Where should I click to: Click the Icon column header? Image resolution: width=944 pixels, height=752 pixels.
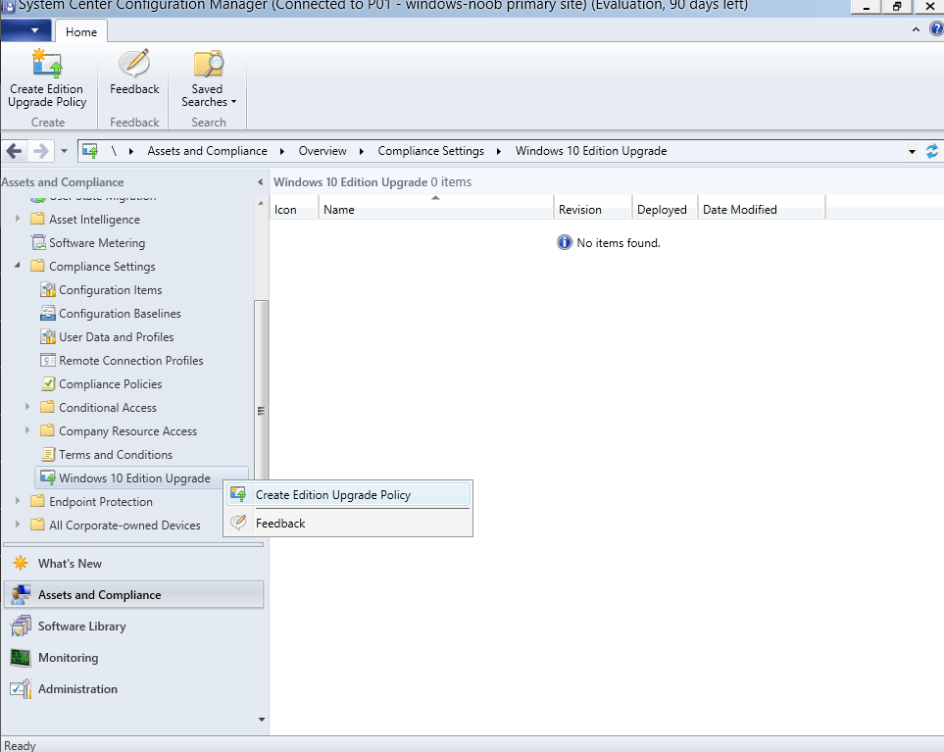coord(294,210)
